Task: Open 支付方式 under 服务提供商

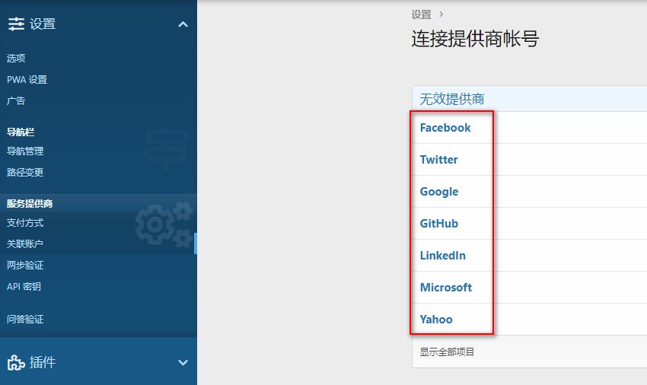Action: pyautogui.click(x=25, y=223)
